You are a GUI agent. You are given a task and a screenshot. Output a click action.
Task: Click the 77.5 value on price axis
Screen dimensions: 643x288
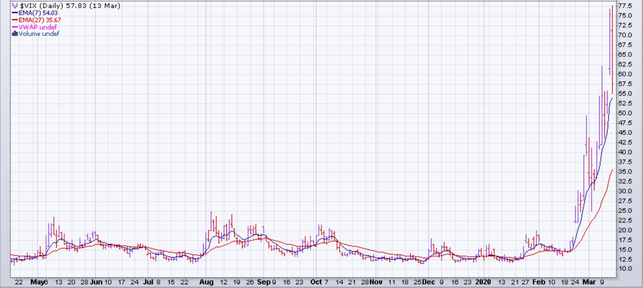pyautogui.click(x=625, y=6)
